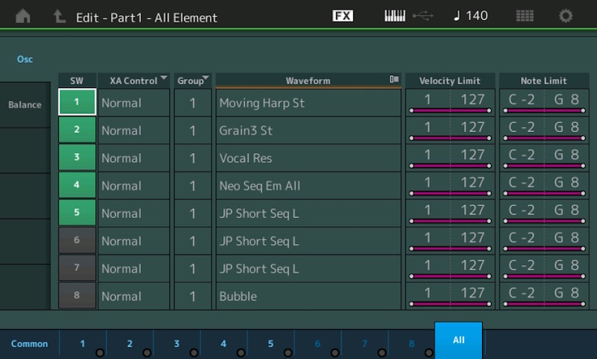Go to the Home screen icon
The width and height of the screenshot is (597, 359).
[23, 16]
